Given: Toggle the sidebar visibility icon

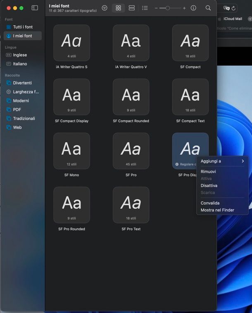Looking at the screenshot, I should pos(35,8).
